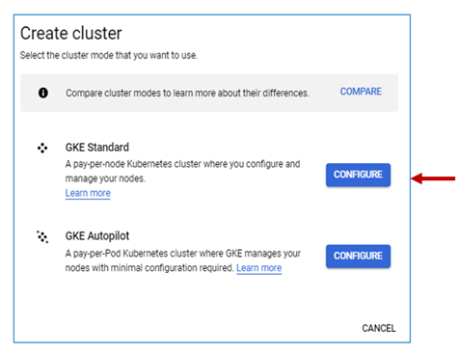Click the 'Select the cluster mode' subtitle
Viewport: 459px width, 354px height.
(109, 55)
